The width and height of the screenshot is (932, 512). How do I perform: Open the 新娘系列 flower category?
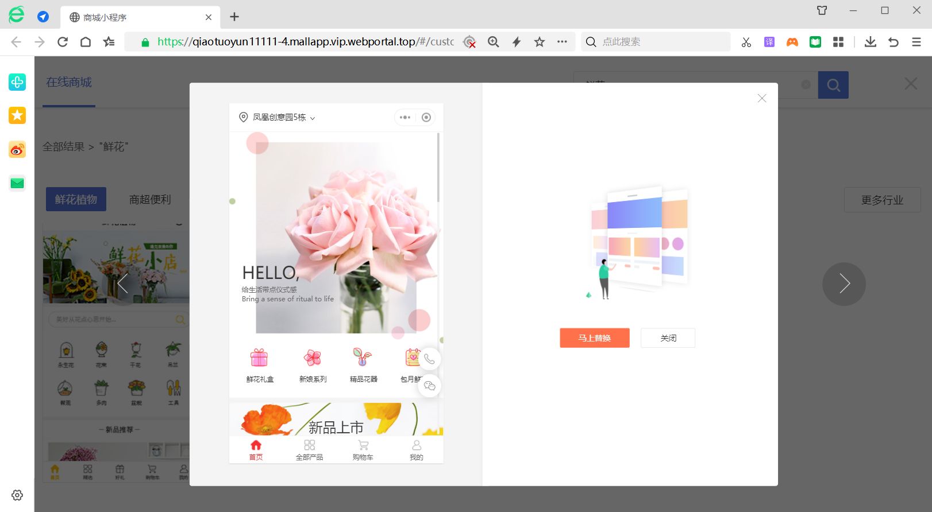tap(313, 365)
